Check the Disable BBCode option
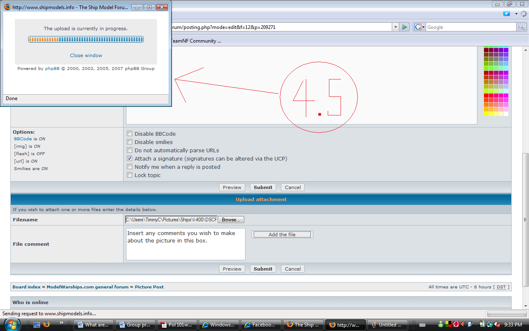The image size is (529, 331). coord(130,134)
